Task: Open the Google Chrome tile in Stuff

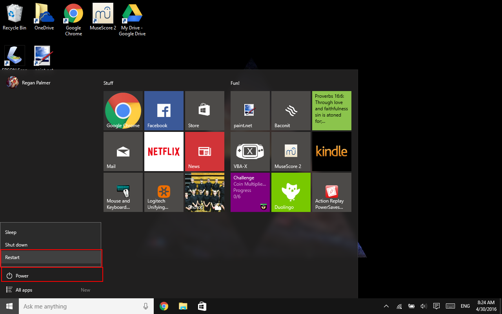Action: point(123,111)
